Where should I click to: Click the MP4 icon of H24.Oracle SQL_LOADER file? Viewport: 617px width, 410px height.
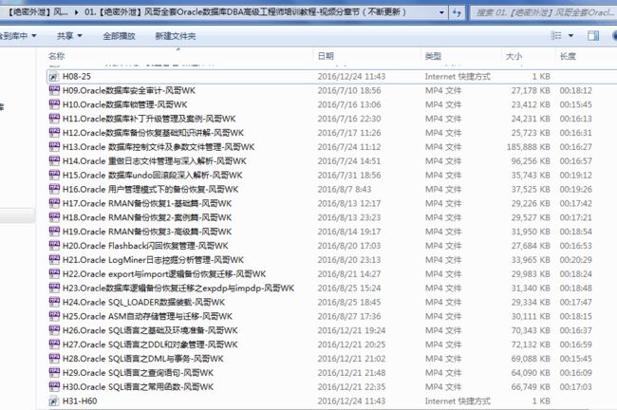[54, 302]
